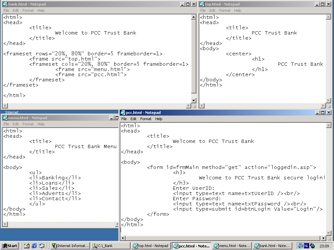Image resolution: width=334 pixels, height=250 pixels.
Task: Click the Notepad icon on pcc.html title bar
Action: pyautogui.click(x=123, y=112)
